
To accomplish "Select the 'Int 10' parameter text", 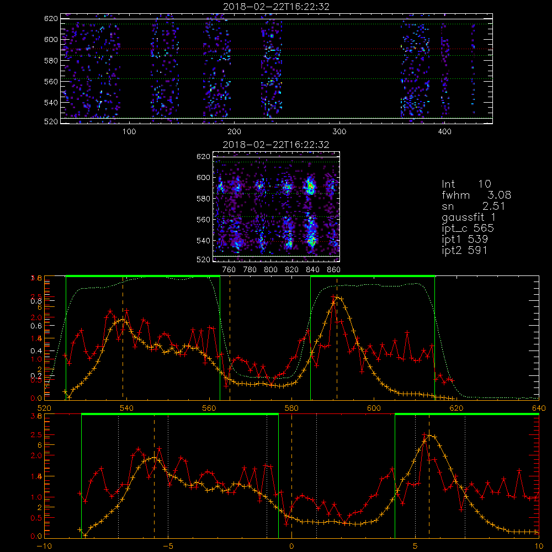I will [466, 184].
